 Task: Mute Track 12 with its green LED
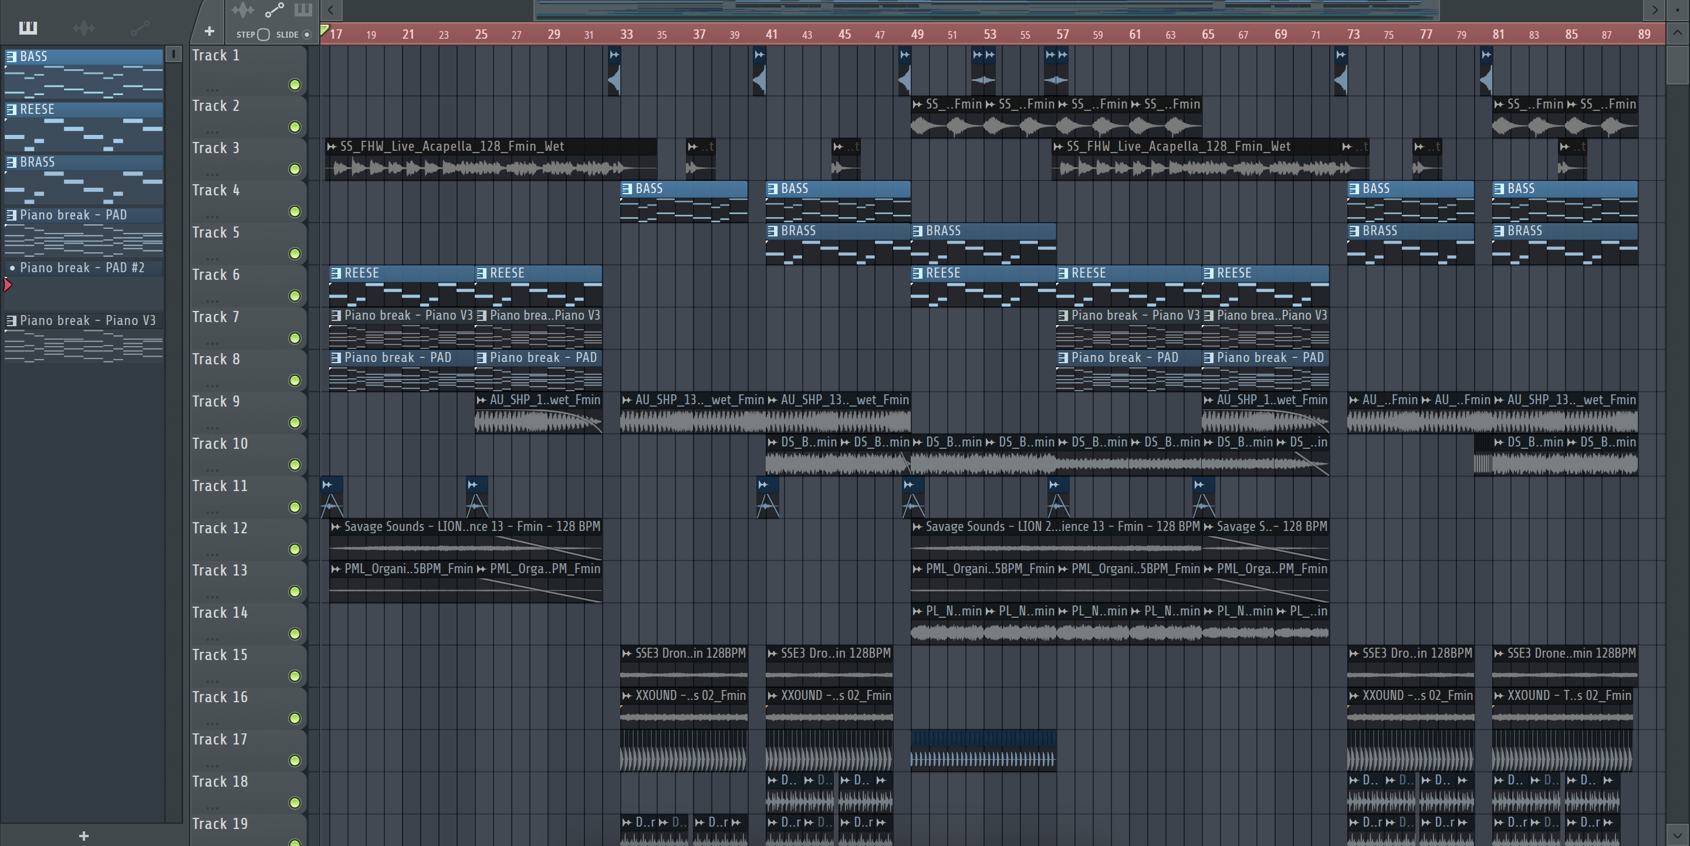(x=295, y=550)
